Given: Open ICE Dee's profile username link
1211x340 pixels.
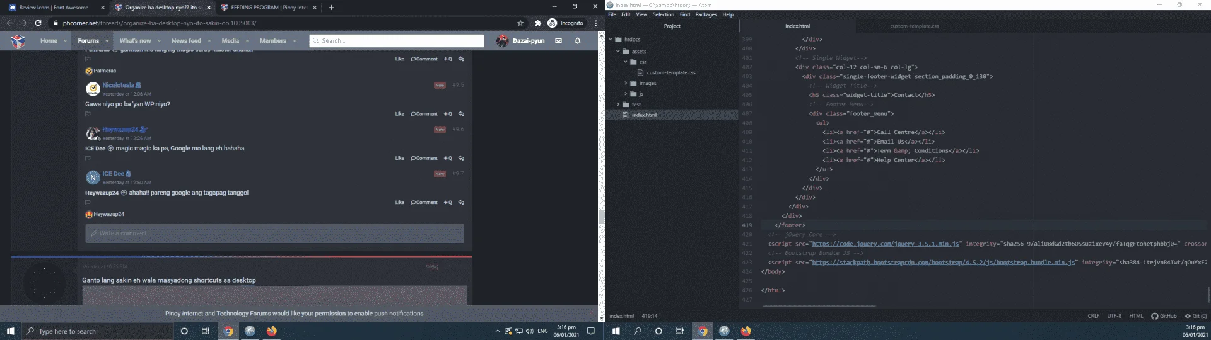Looking at the screenshot, I should [x=114, y=174].
